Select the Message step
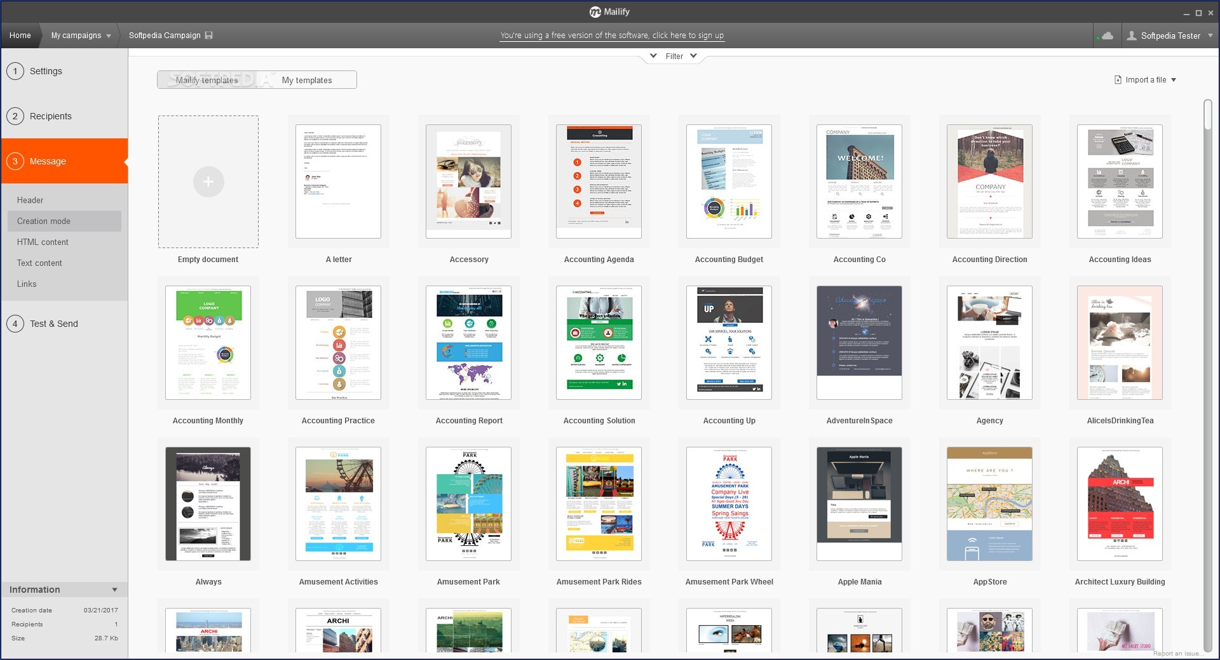Image resolution: width=1220 pixels, height=660 pixels. (x=64, y=161)
